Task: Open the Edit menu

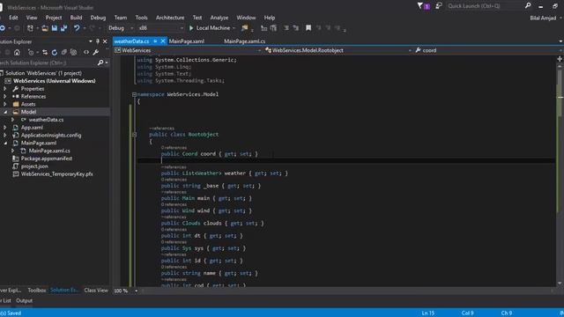Action: click(13, 18)
